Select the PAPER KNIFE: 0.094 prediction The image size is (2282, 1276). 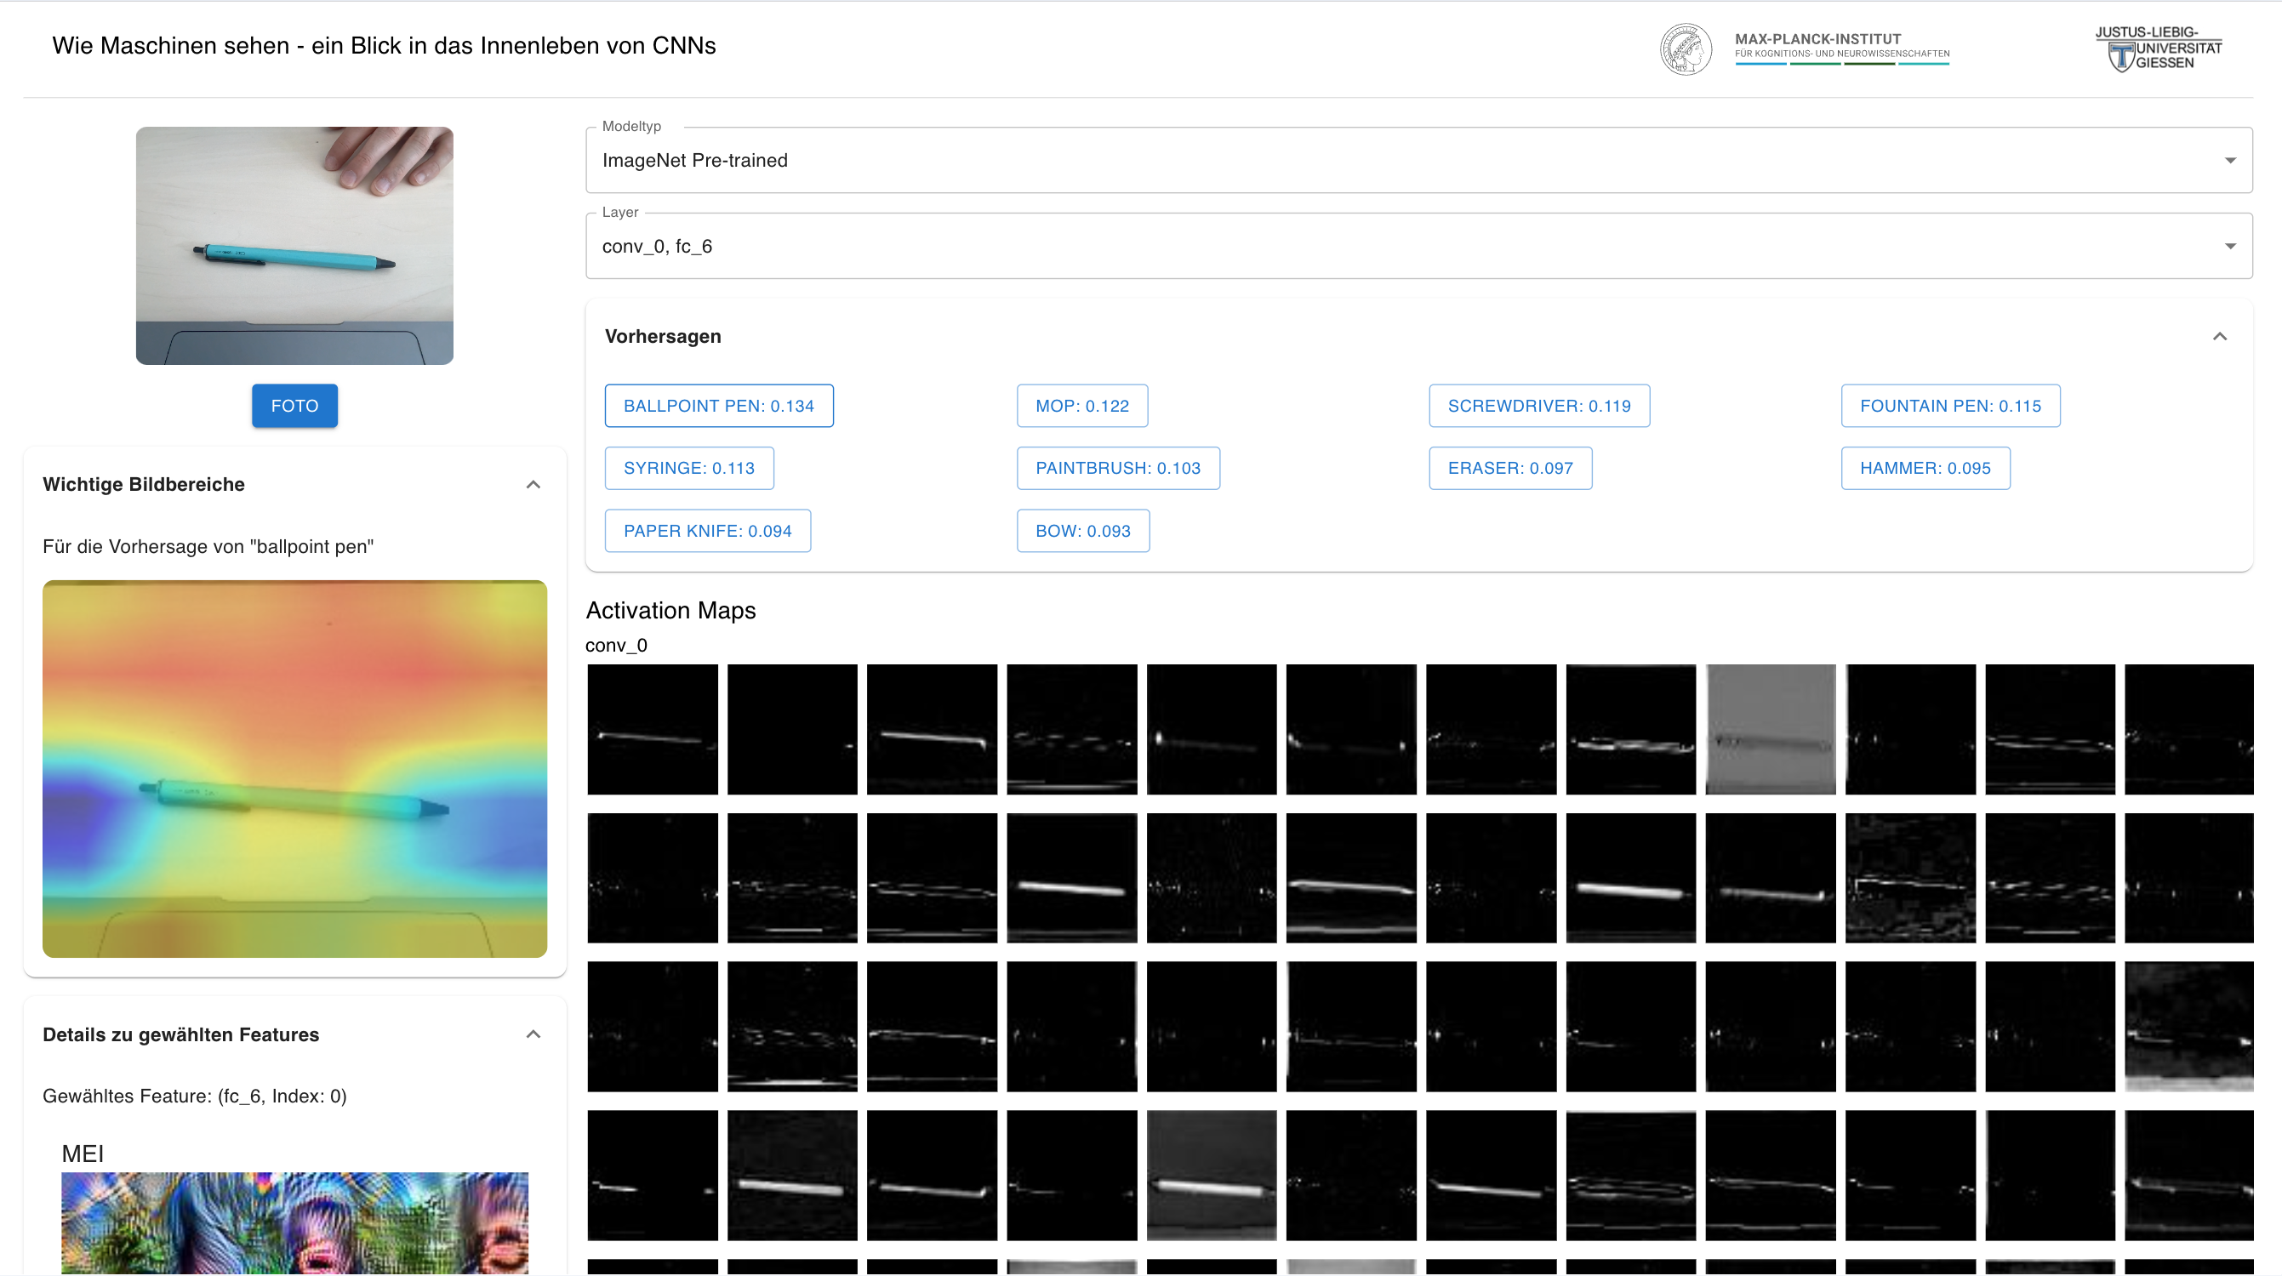point(708,531)
